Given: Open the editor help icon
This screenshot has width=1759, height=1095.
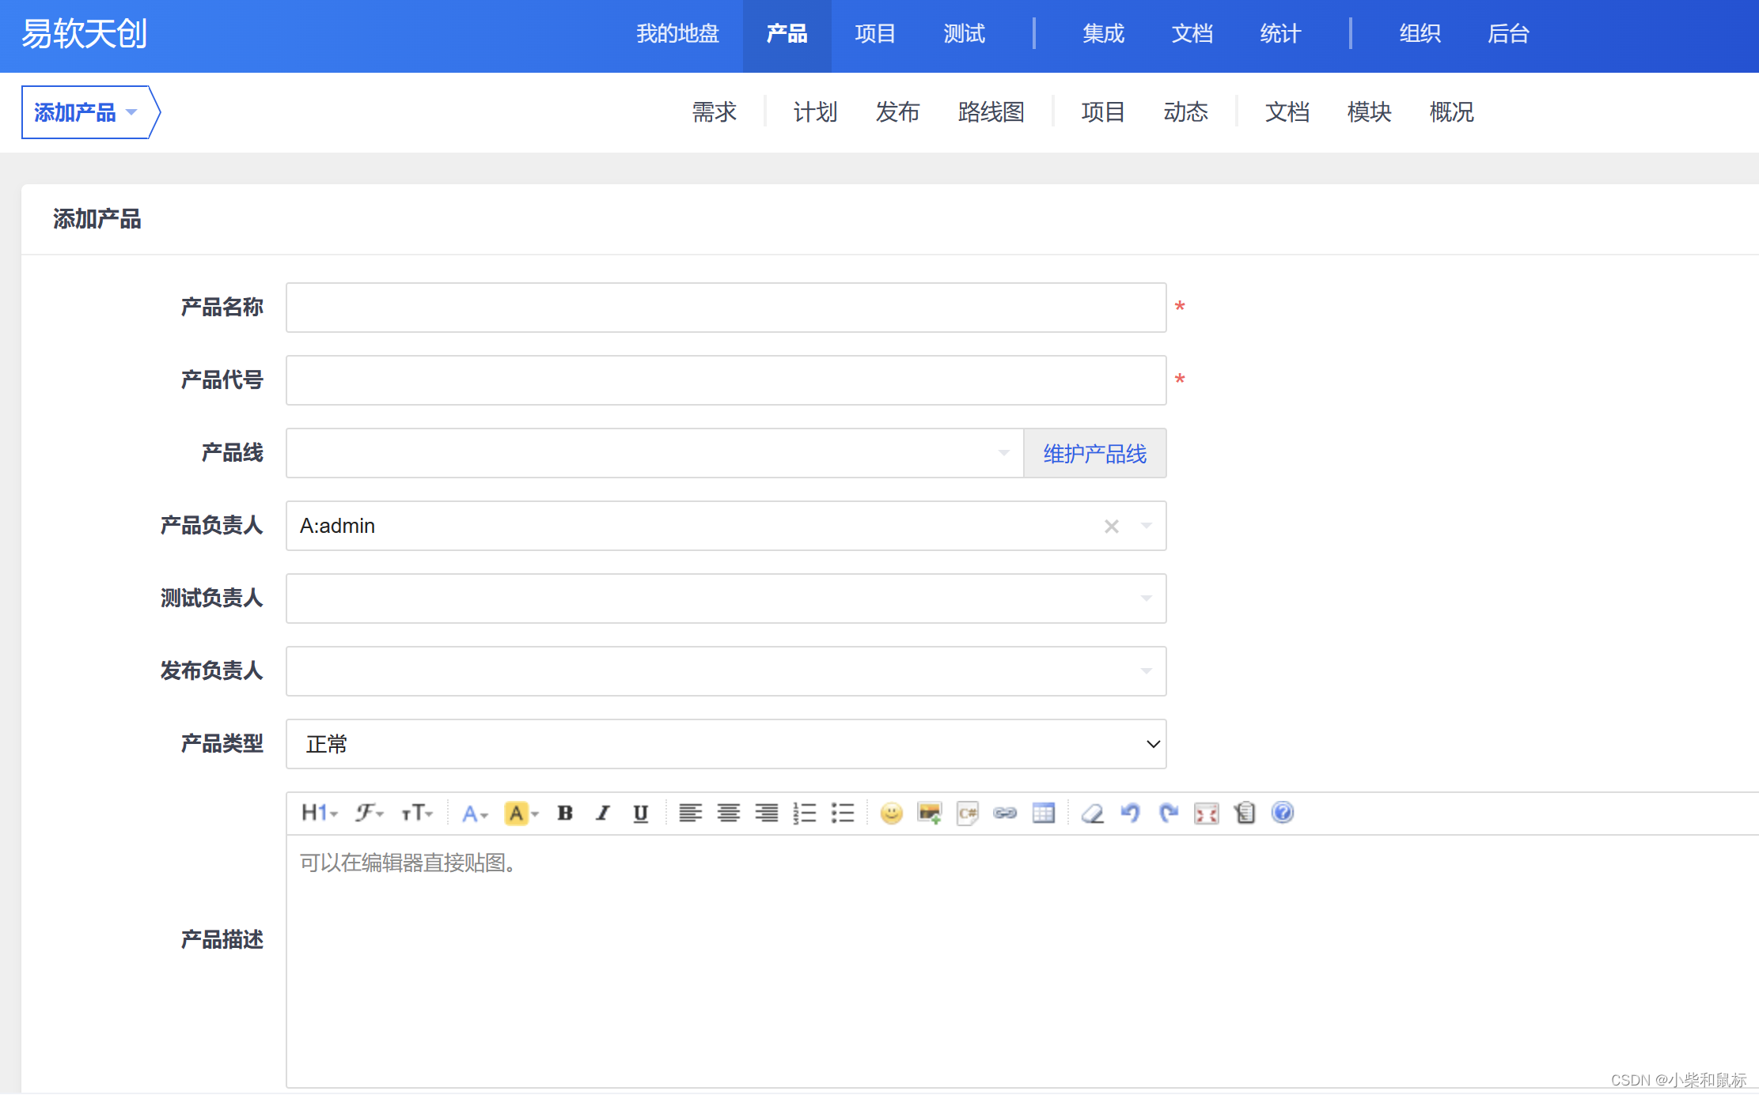Looking at the screenshot, I should pos(1282,813).
